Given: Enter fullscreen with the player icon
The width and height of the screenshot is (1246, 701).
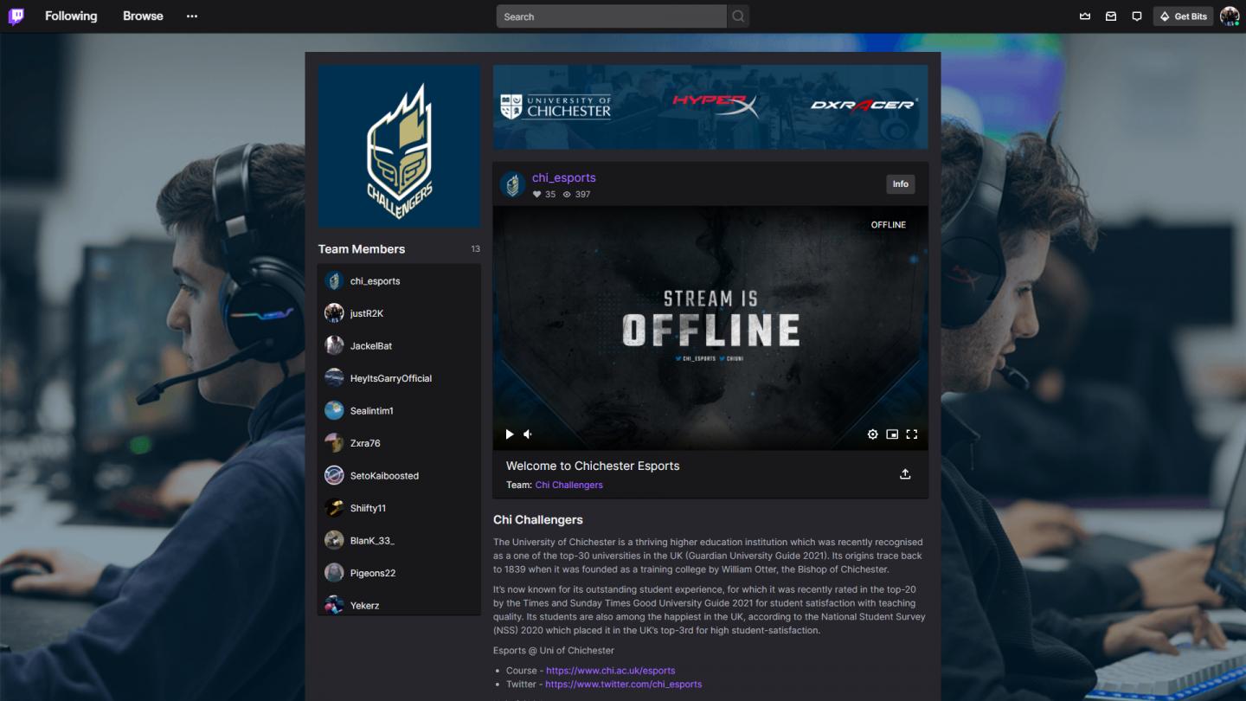Looking at the screenshot, I should pos(912,434).
